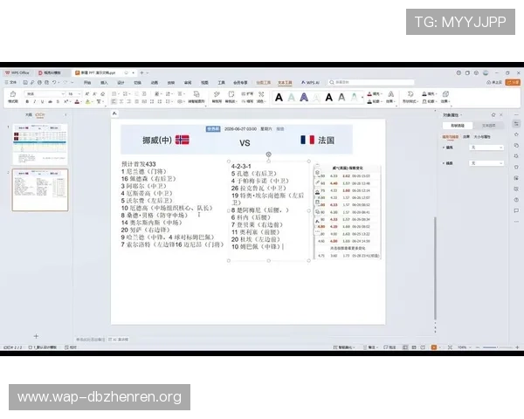Toggle the text shadow S button
The height and width of the screenshot is (419, 524).
tap(58, 101)
